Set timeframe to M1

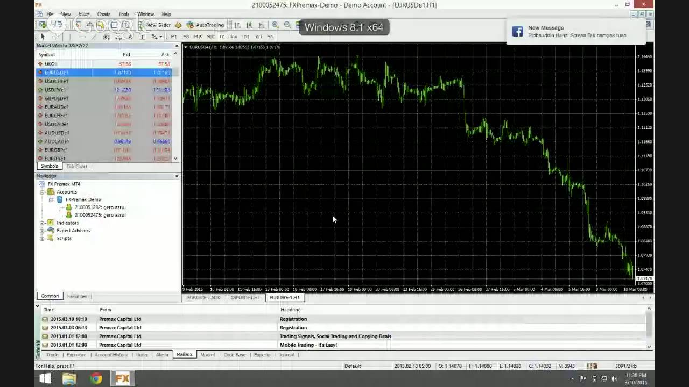pos(174,37)
